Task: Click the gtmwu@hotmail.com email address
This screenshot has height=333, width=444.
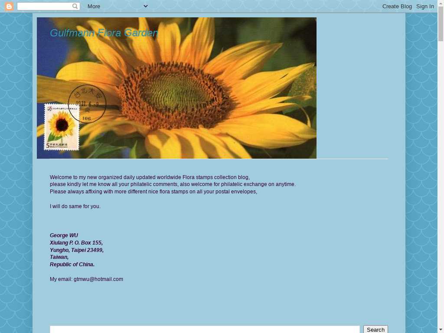Action: [x=98, y=279]
